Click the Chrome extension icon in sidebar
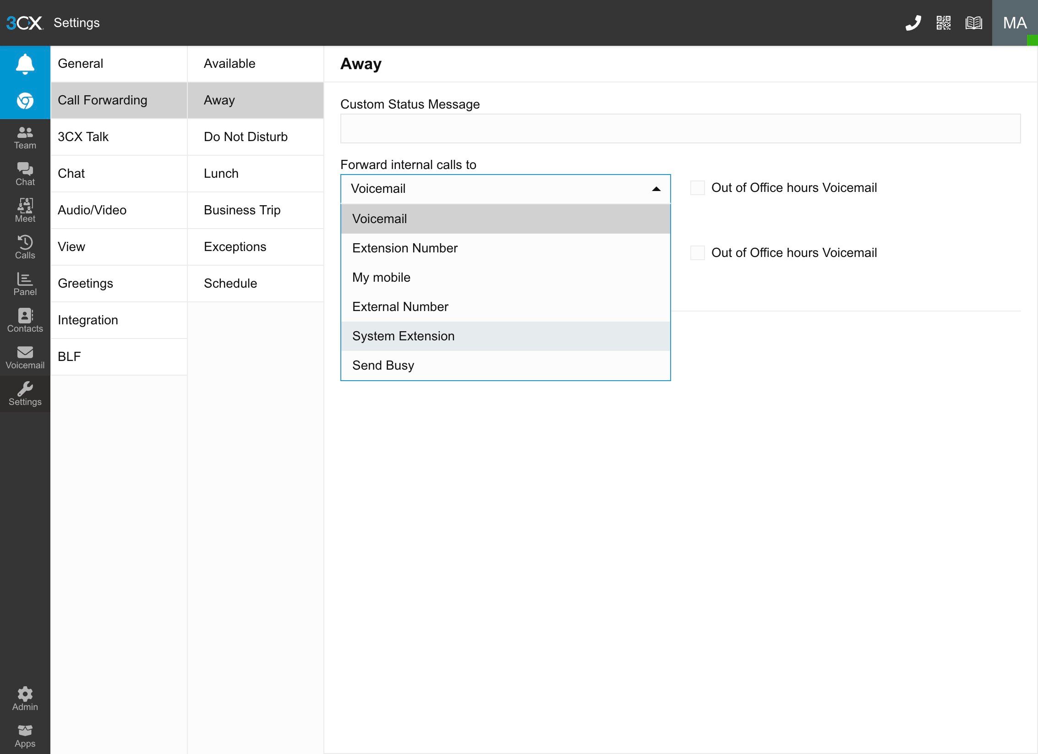 tap(25, 100)
